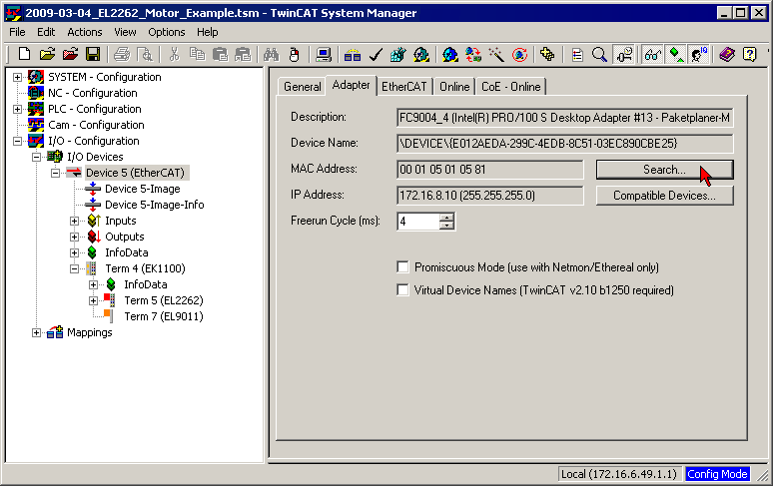The height and width of the screenshot is (486, 773).
Task: Select Device 5-Image-Info in the tree
Action: click(x=155, y=205)
